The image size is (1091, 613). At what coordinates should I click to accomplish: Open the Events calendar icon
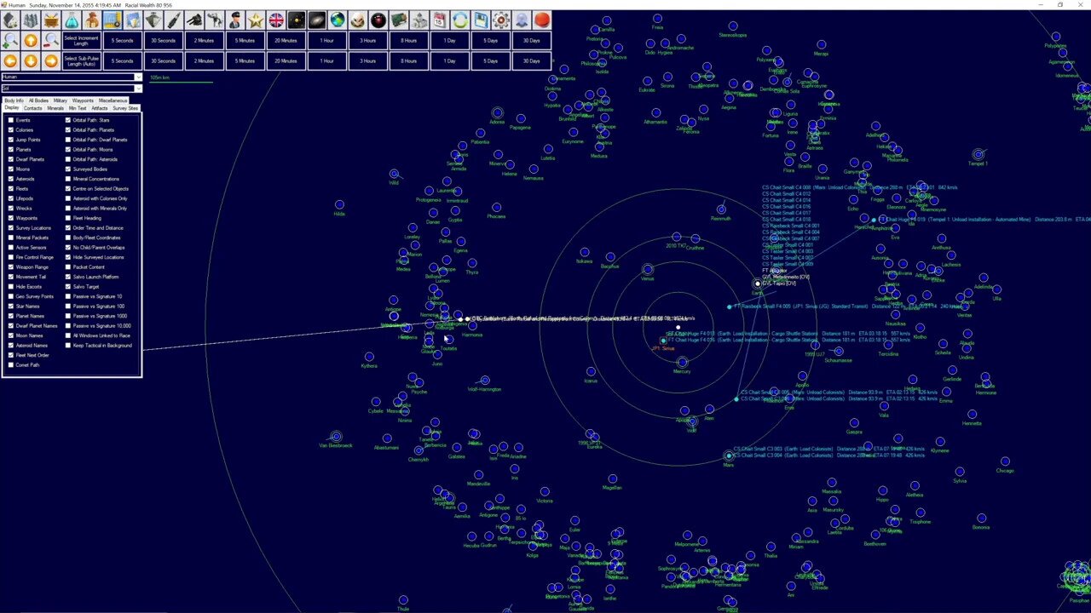tap(440, 20)
